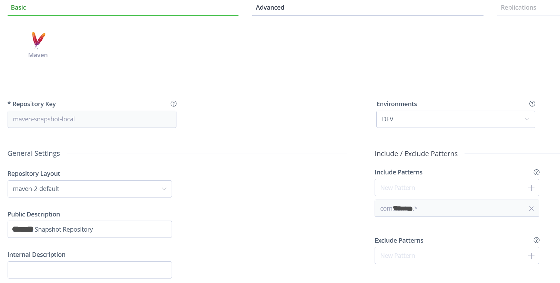
Task: Remove the existing com include pattern
Action: tap(531, 209)
